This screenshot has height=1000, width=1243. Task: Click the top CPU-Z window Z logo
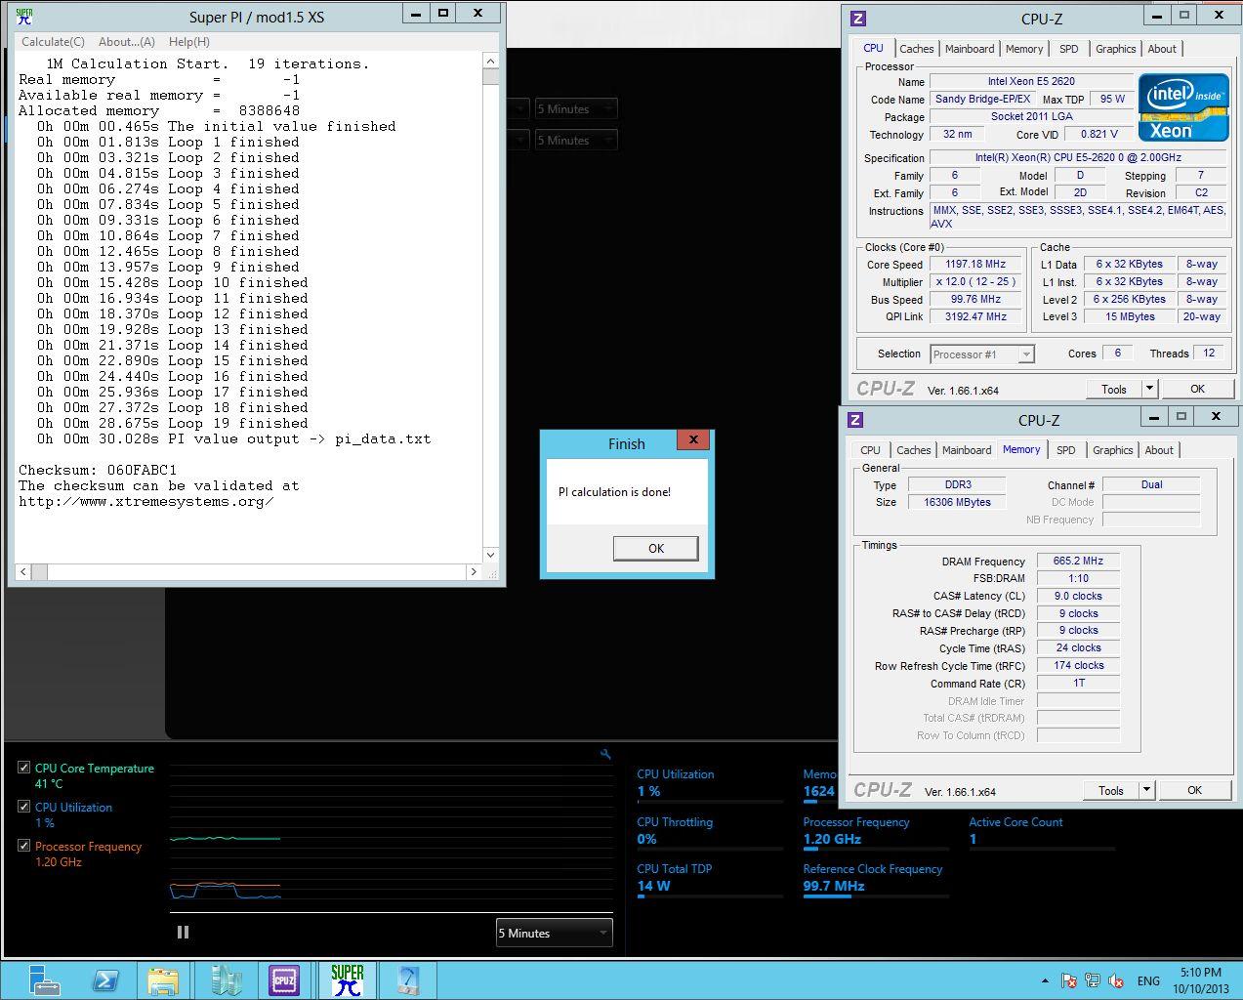point(858,19)
